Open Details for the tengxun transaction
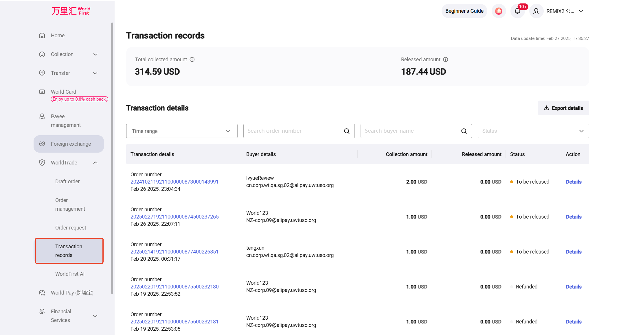 (574, 251)
